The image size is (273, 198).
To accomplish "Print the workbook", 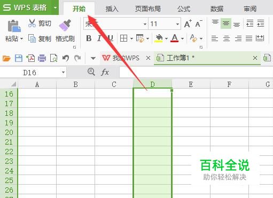I will tap(42, 58).
